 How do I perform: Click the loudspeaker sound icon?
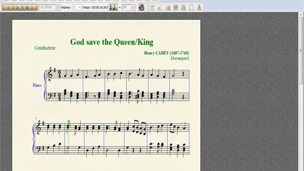(x=142, y=8)
